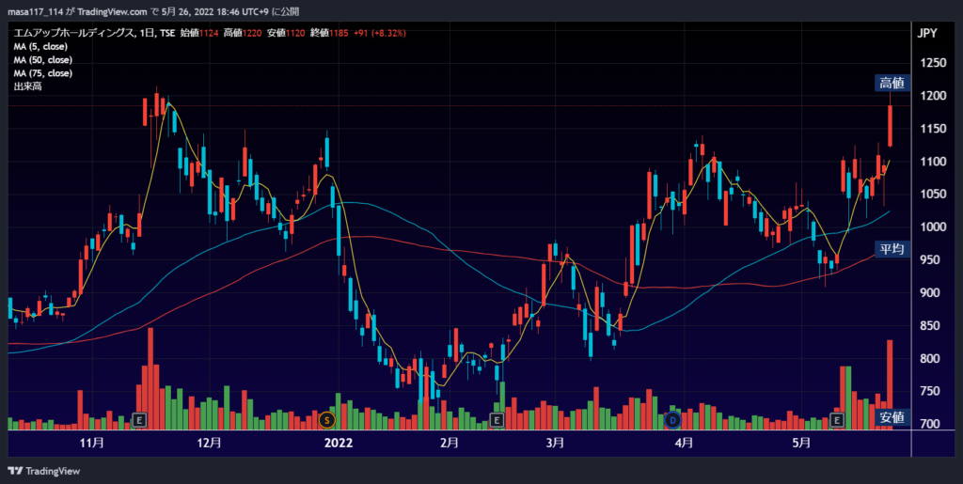Open the earnings E marker in May
963x484 pixels.
836,420
